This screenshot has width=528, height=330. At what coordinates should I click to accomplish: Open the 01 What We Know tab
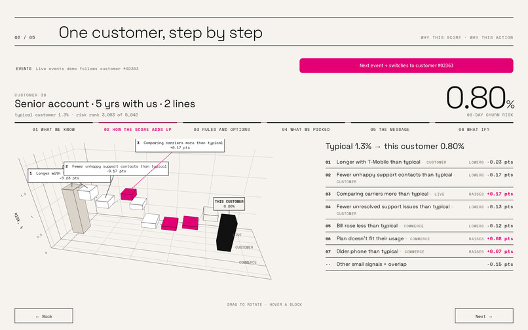coord(54,129)
